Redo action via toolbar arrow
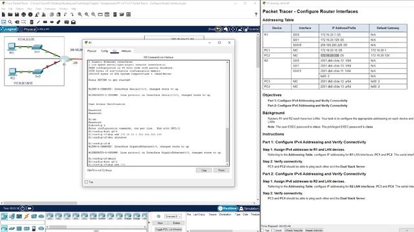 72,14
